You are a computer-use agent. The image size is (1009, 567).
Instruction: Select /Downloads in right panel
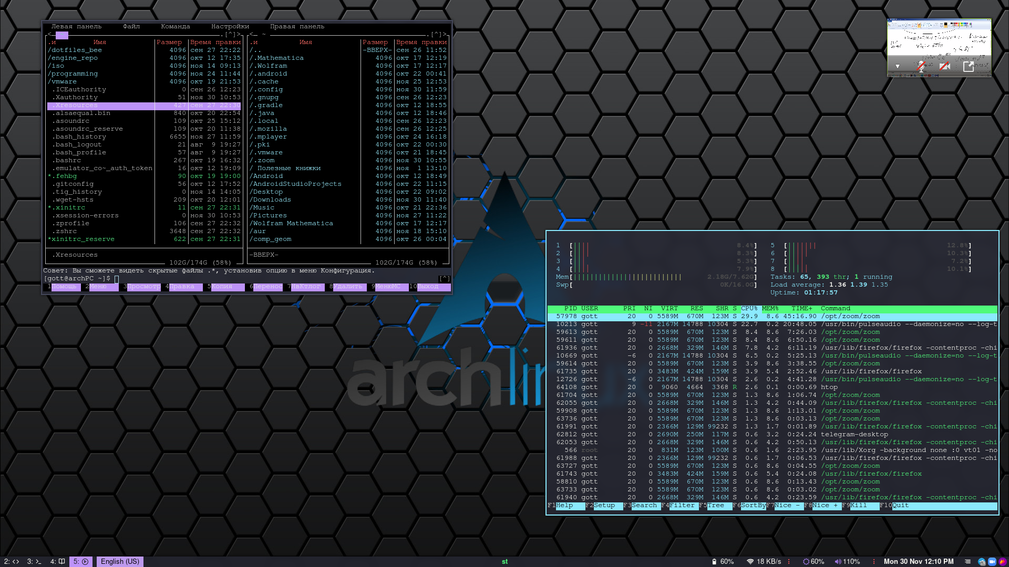pyautogui.click(x=348, y=199)
